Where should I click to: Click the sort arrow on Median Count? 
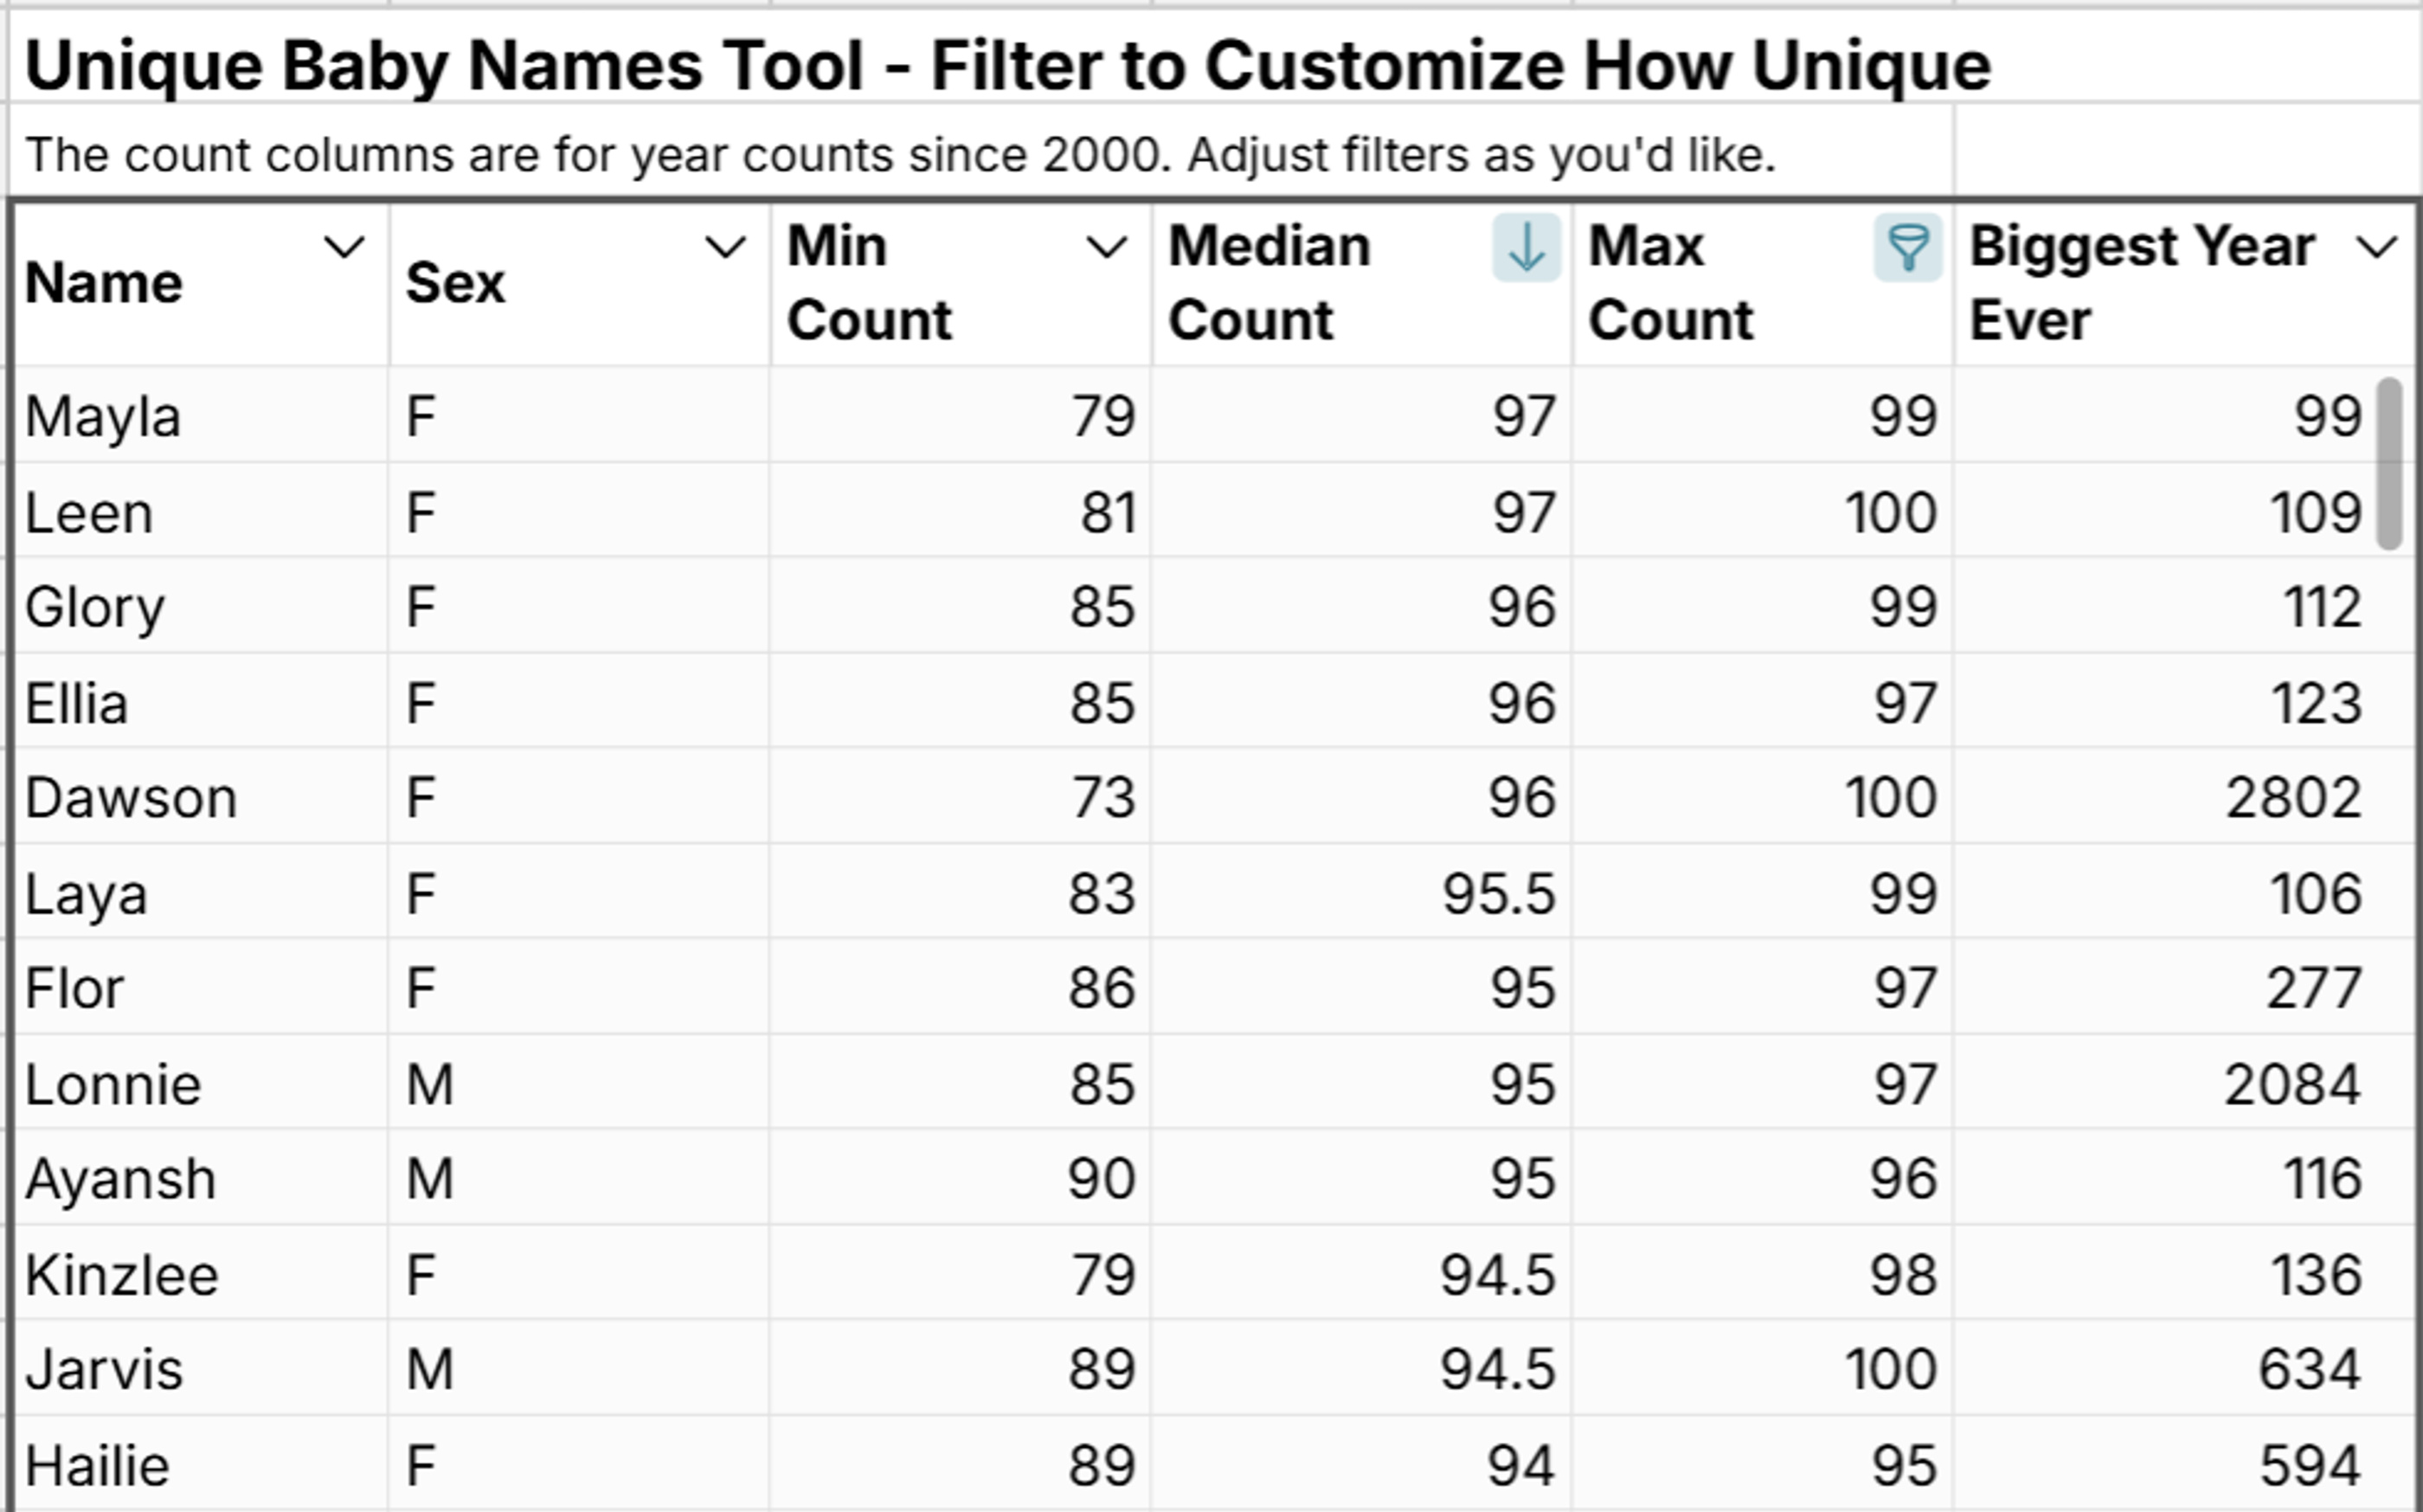click(x=1526, y=250)
